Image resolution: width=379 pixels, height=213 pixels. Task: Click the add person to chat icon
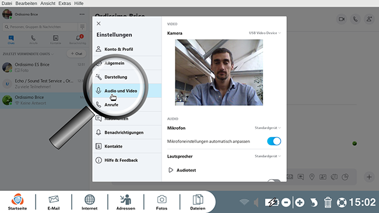tap(369, 19)
